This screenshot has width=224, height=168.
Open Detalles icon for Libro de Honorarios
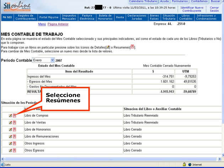click(11, 129)
